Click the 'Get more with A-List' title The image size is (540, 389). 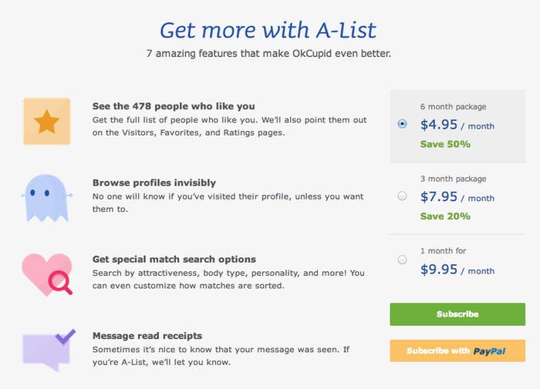(268, 30)
